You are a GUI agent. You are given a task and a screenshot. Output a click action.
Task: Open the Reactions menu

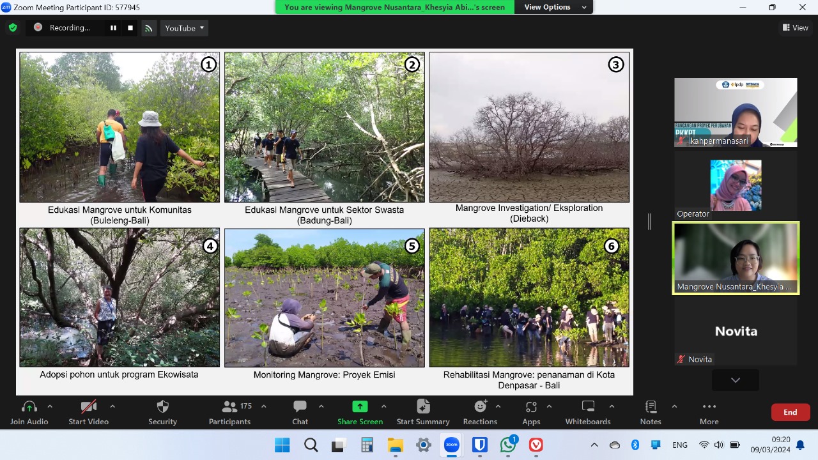click(x=480, y=412)
